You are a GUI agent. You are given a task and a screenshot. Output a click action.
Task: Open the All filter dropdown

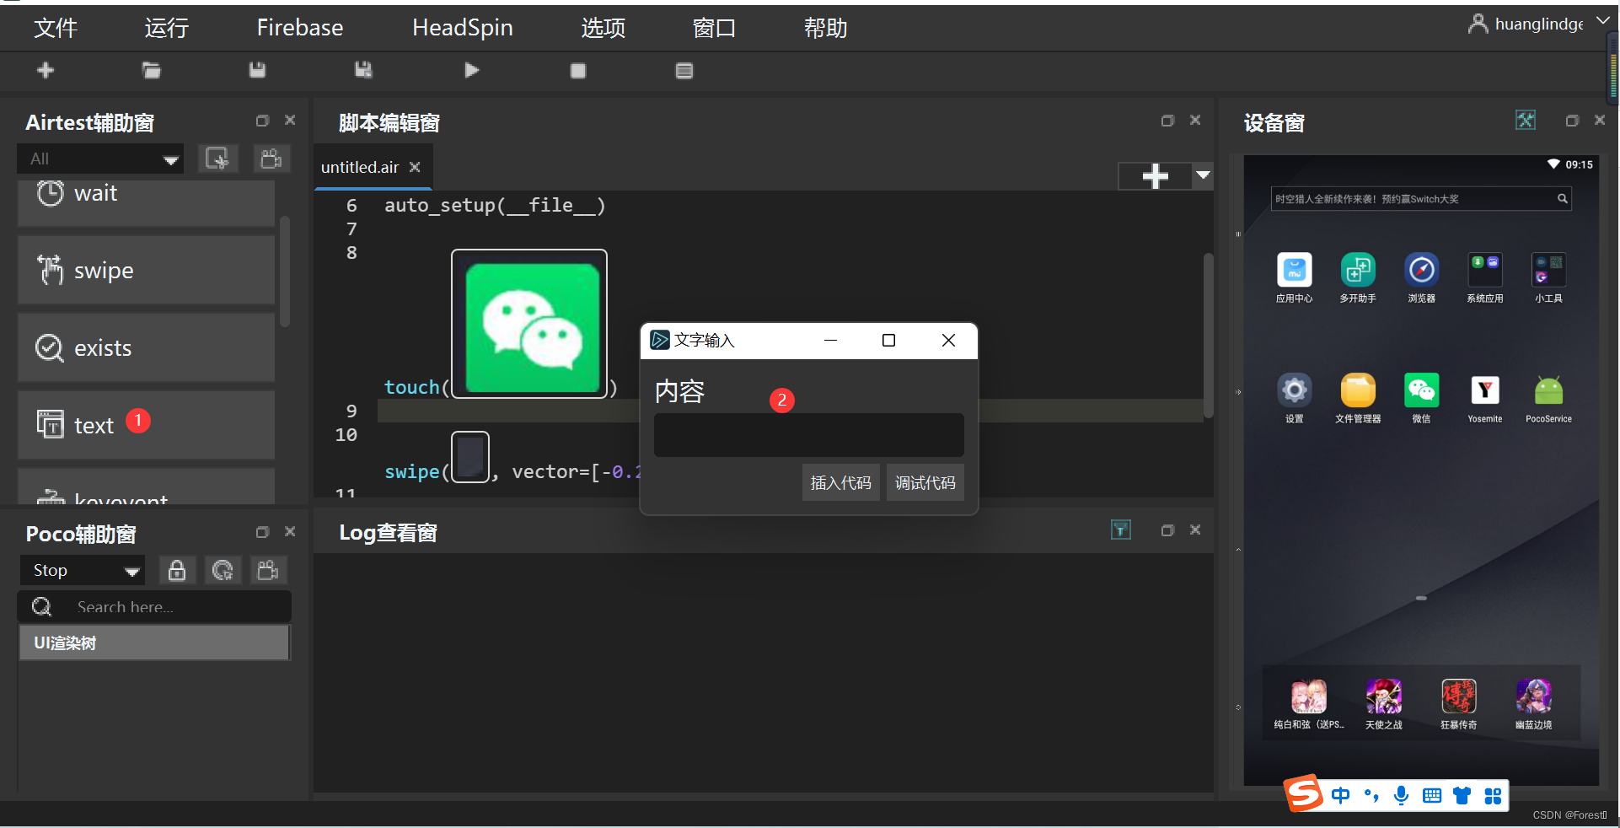[100, 159]
